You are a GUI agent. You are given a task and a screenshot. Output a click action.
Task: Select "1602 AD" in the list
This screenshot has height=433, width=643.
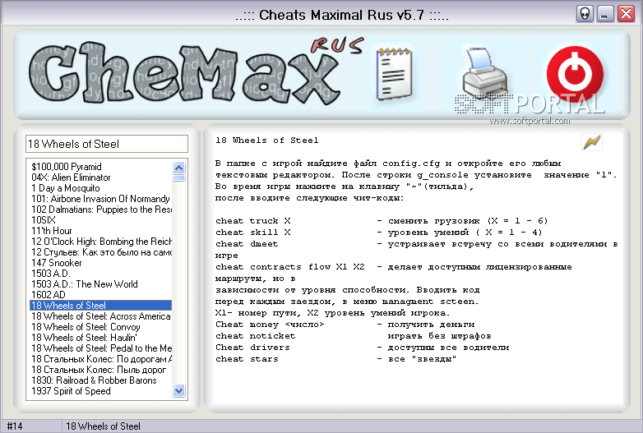101,294
